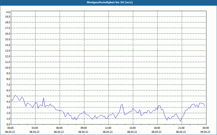Select the 0,0 origin label on the y-axis
This screenshot has width=217, height=135.
(x=8, y=124)
